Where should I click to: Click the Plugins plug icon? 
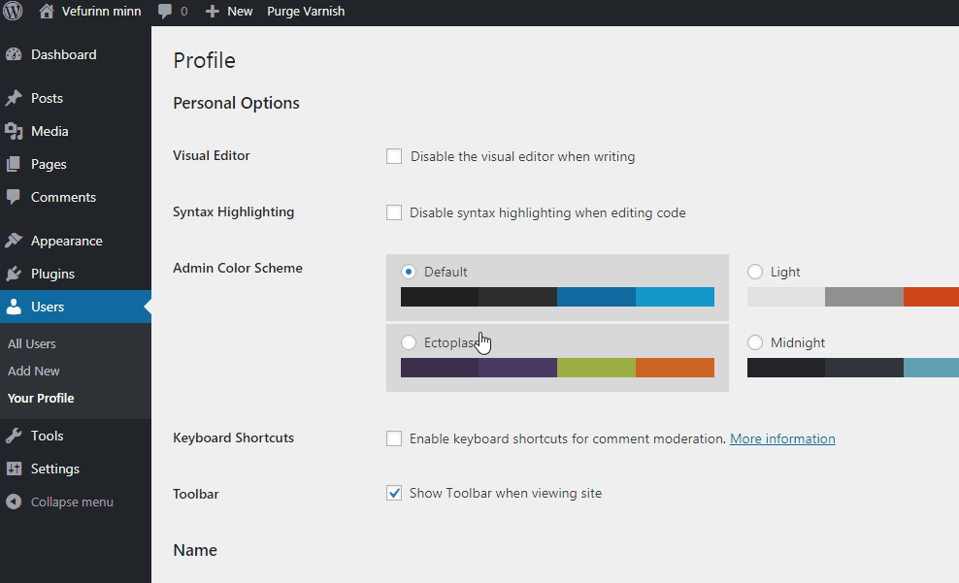[x=14, y=275]
